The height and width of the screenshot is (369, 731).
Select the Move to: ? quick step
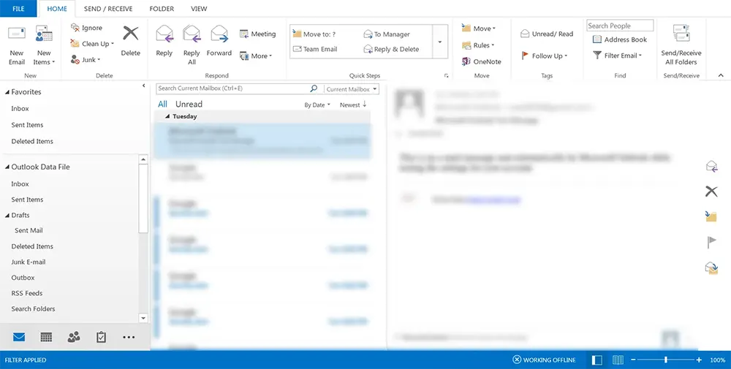pos(314,34)
